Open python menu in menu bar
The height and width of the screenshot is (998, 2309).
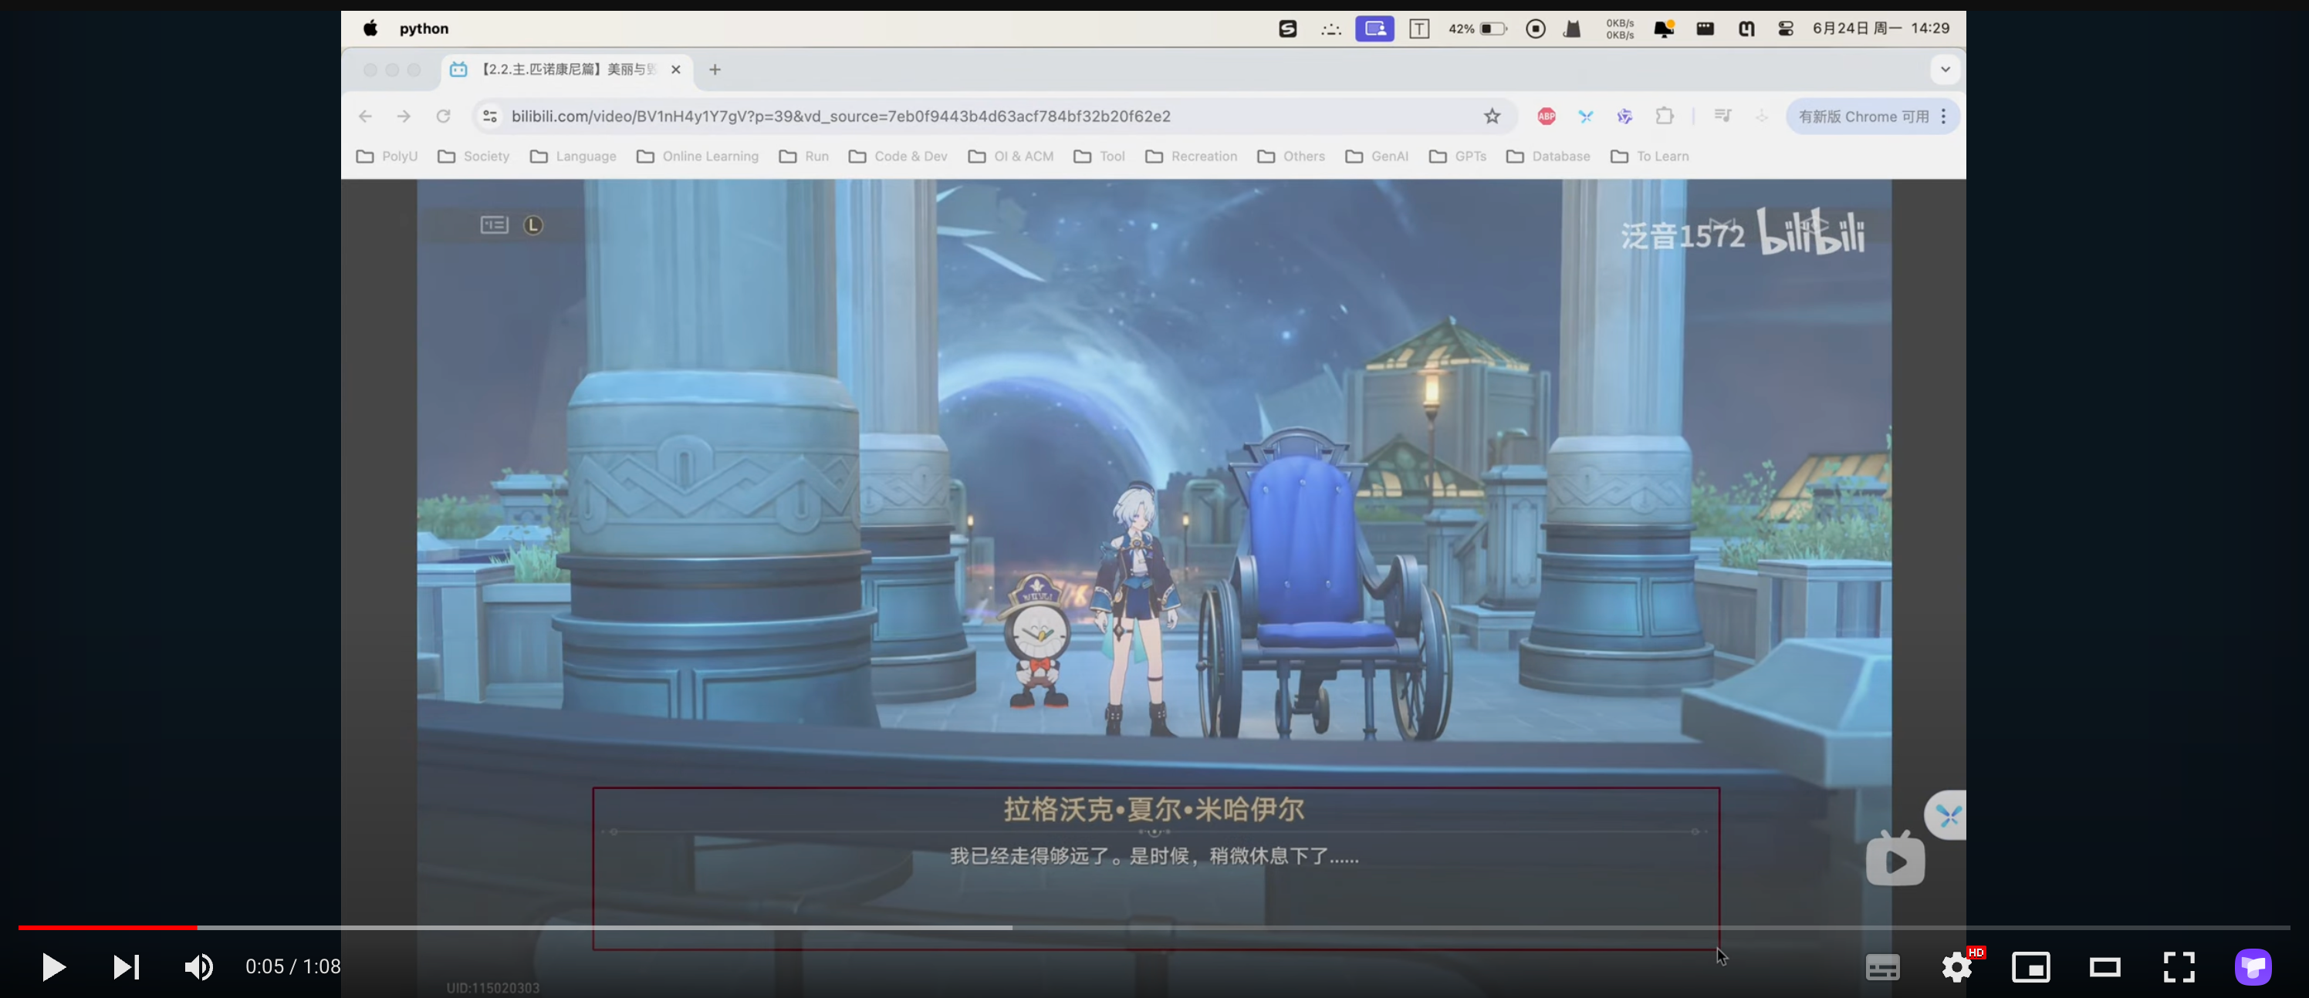[424, 29]
